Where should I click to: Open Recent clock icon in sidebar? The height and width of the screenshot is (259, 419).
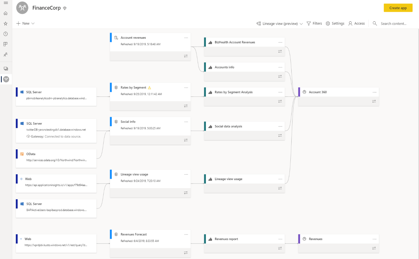coord(5,34)
